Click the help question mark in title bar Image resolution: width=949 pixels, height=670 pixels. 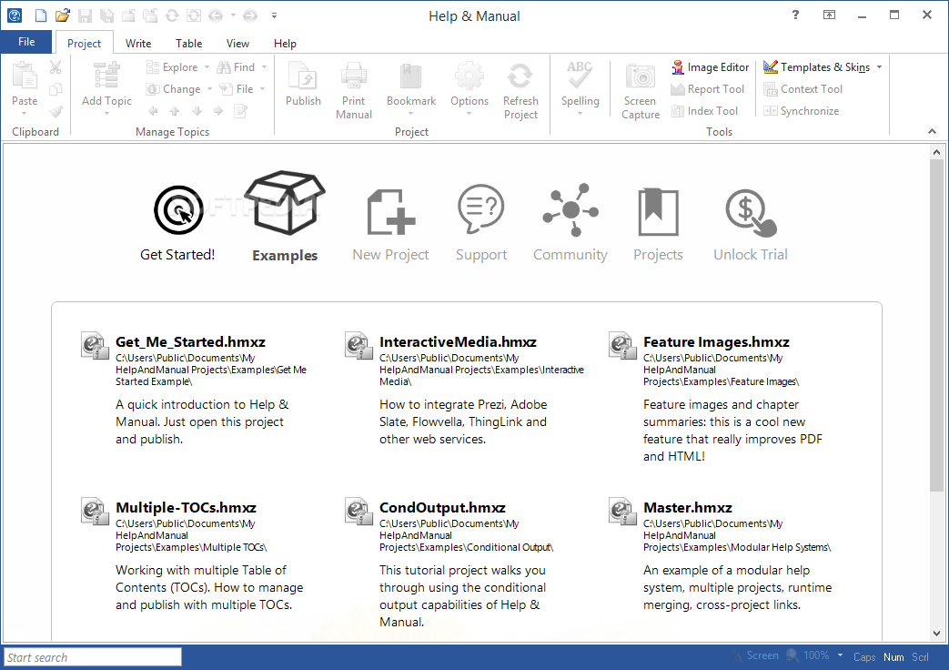pos(795,15)
